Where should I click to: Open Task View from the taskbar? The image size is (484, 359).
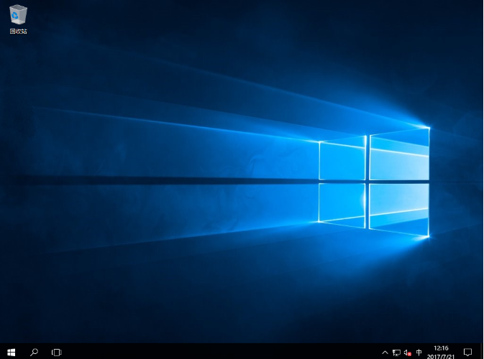click(56, 352)
